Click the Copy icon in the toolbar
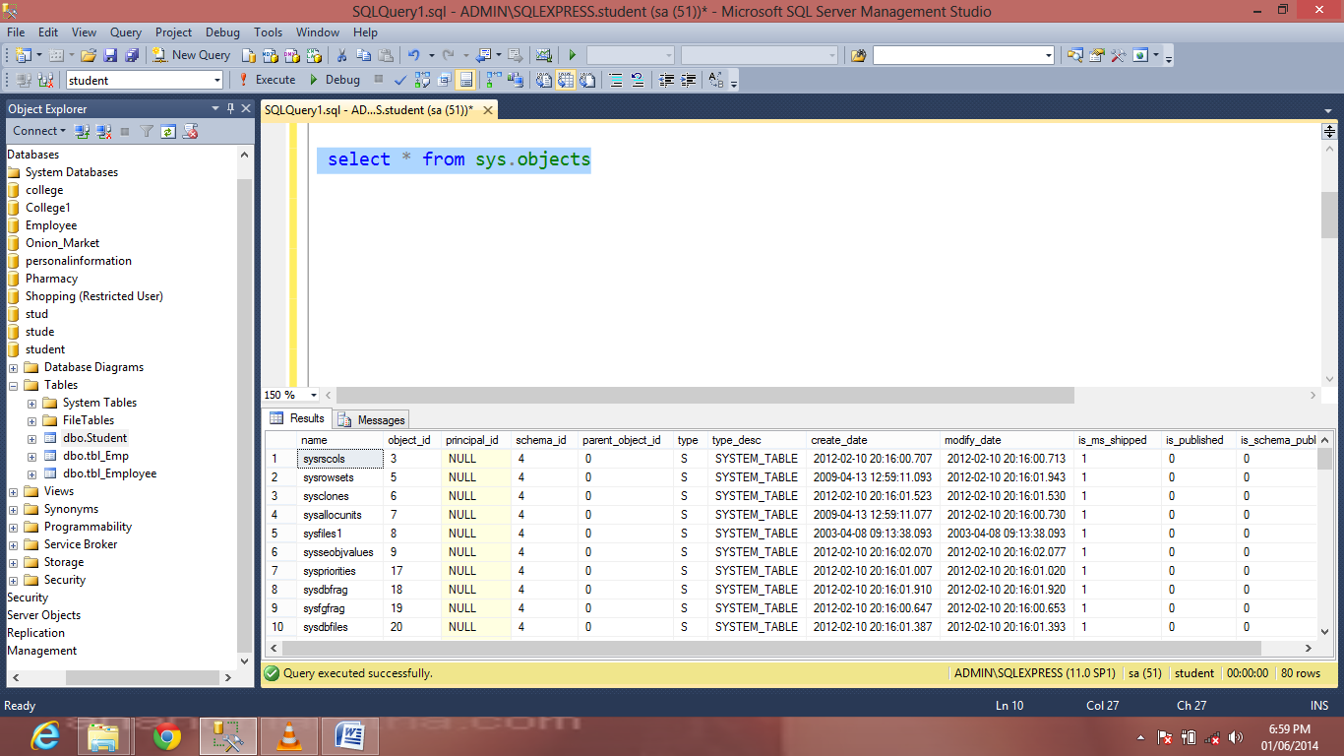The image size is (1344, 756). click(x=363, y=55)
